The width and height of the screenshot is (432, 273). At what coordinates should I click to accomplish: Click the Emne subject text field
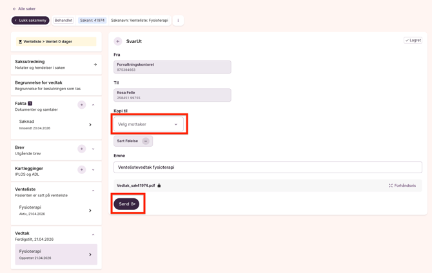click(268, 167)
